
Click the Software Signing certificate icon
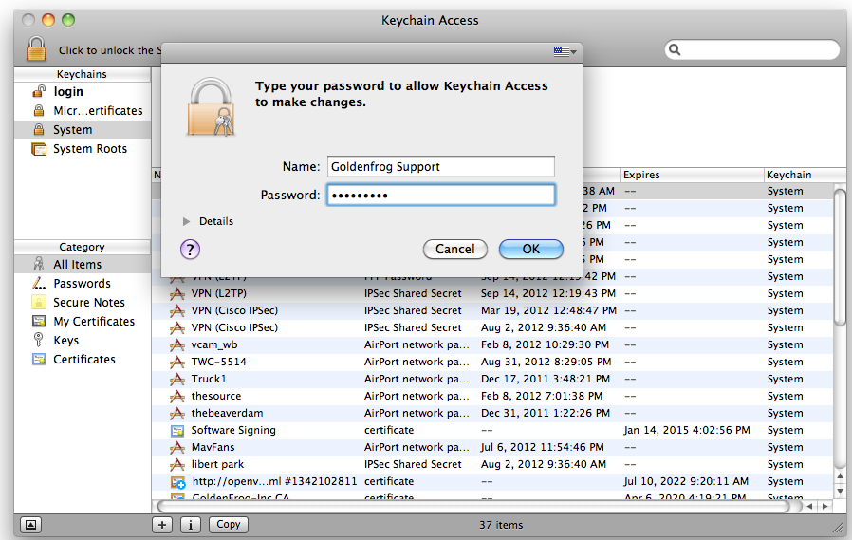[x=177, y=431]
